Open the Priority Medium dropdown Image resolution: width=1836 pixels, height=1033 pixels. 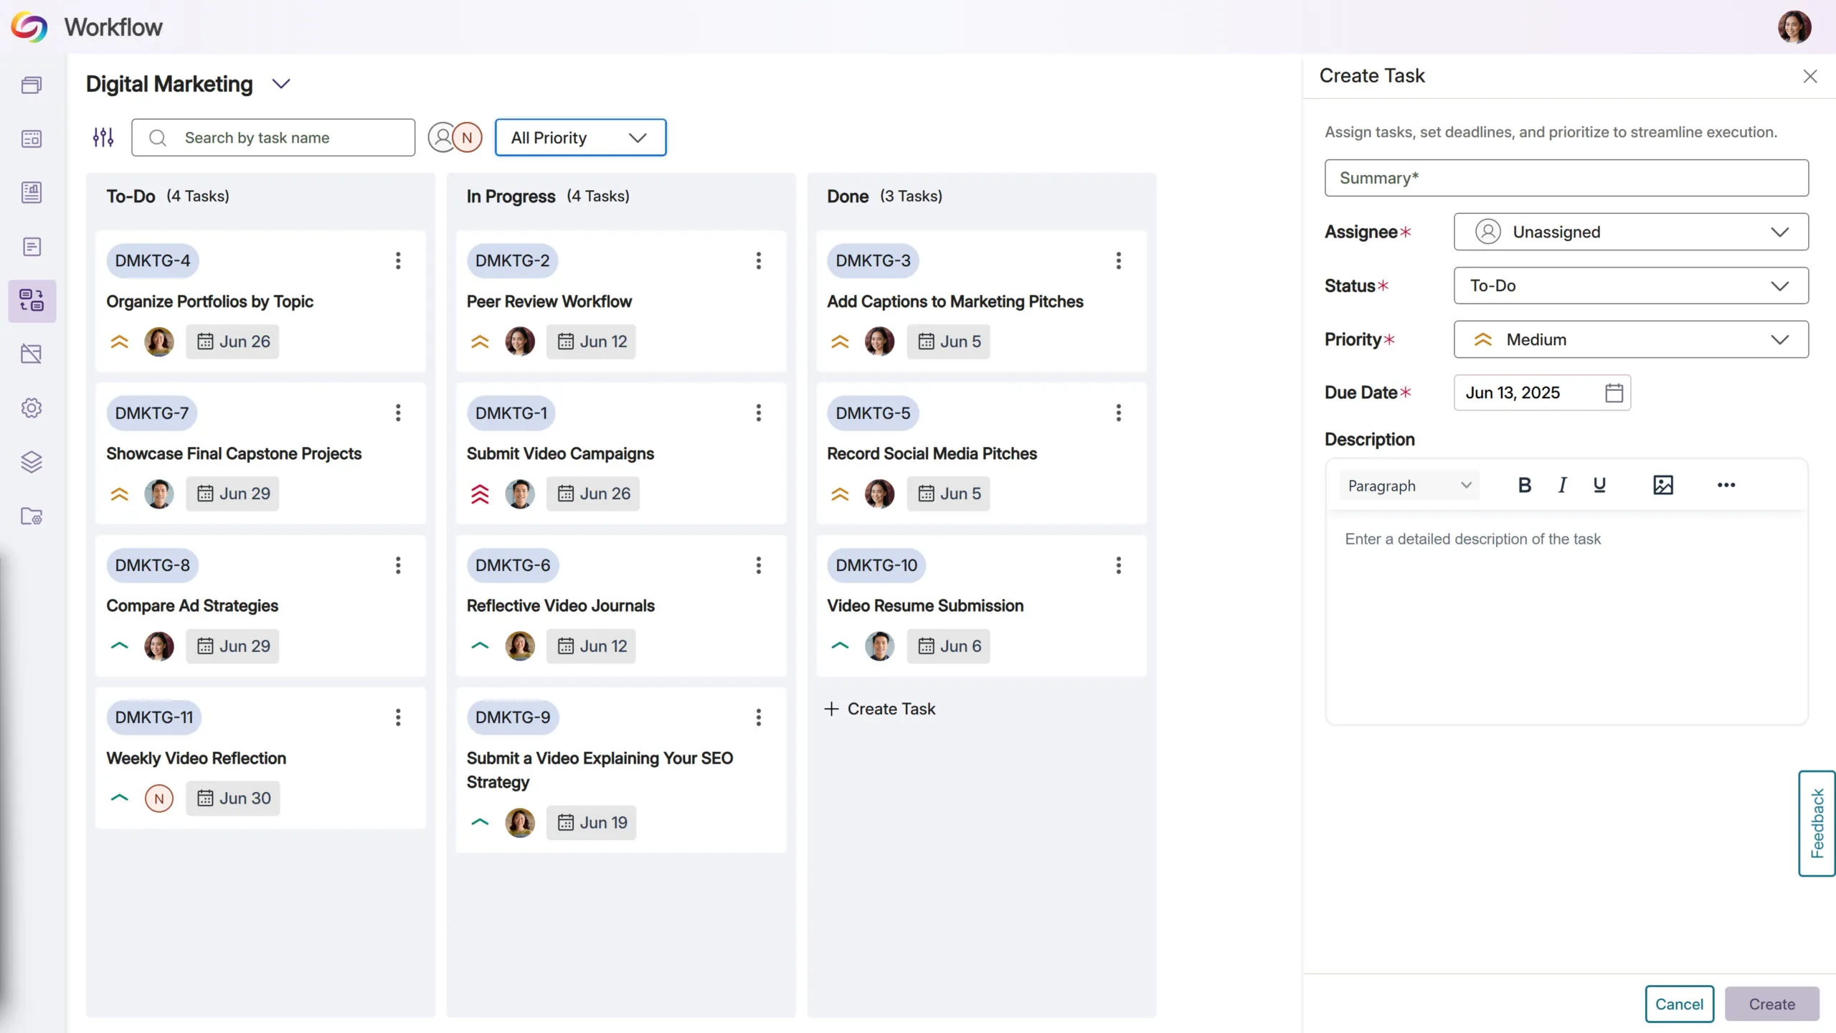(x=1631, y=339)
